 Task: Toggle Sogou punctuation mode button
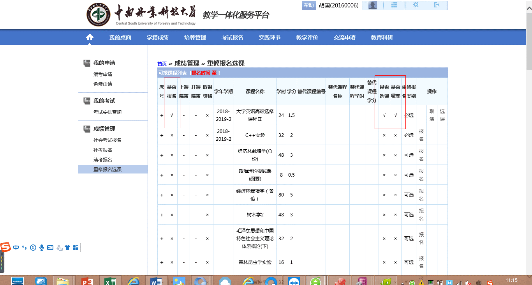[x=24, y=248]
